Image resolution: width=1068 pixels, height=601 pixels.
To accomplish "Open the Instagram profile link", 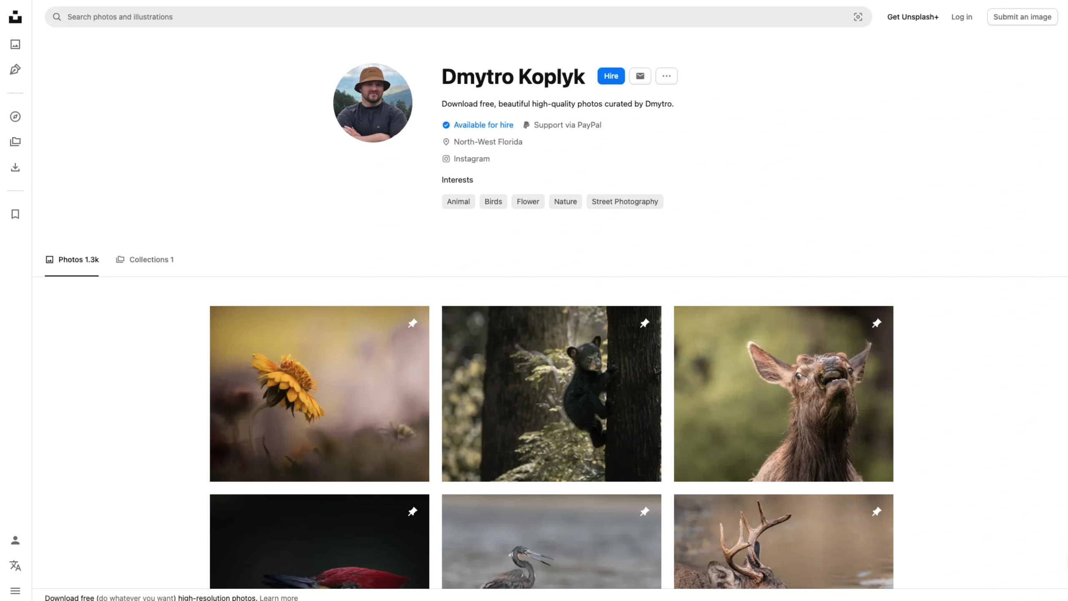I will click(466, 158).
